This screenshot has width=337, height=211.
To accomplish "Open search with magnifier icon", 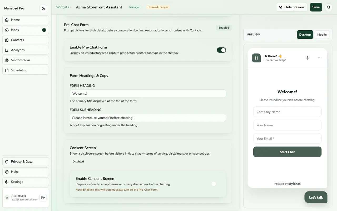I will 329,7.
